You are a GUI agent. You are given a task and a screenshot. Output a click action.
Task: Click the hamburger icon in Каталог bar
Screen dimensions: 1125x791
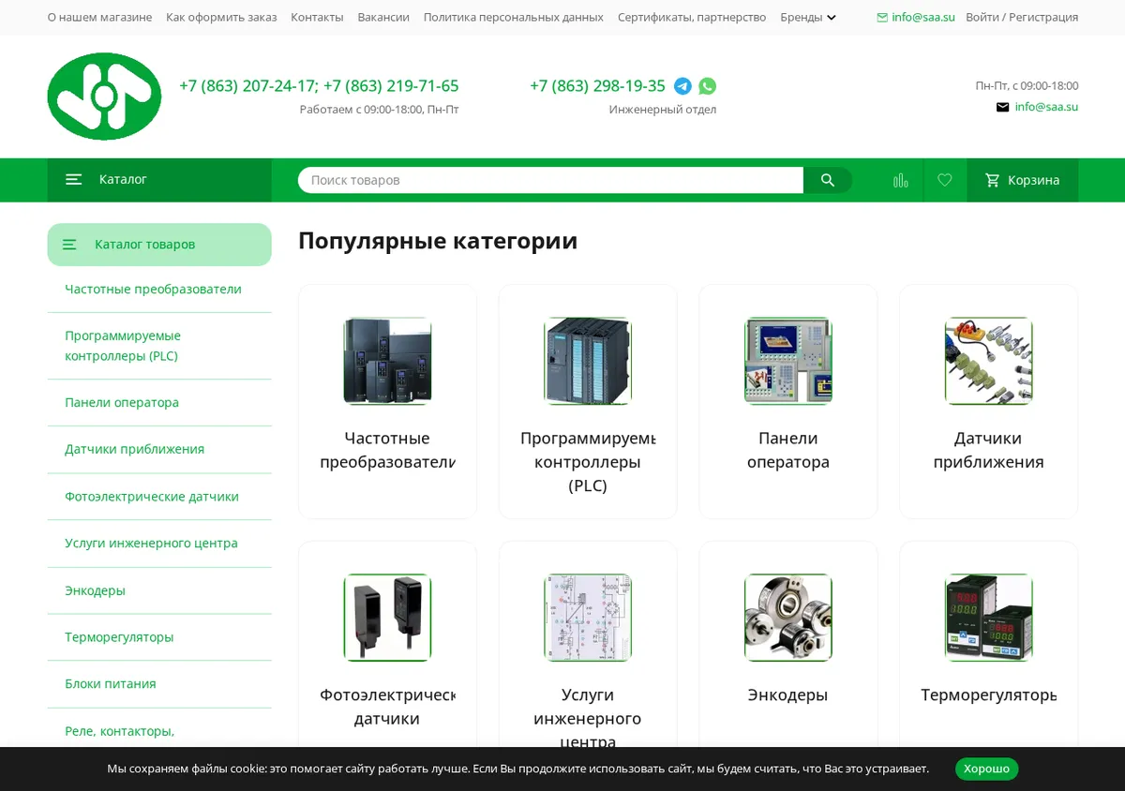(x=74, y=180)
